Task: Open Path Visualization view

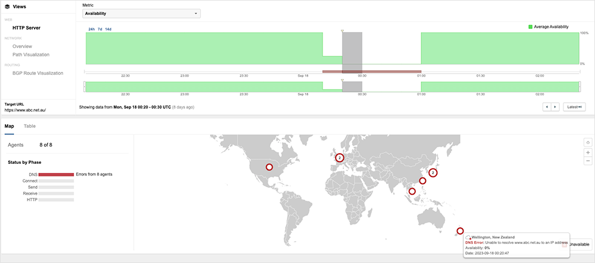Action: click(x=31, y=55)
